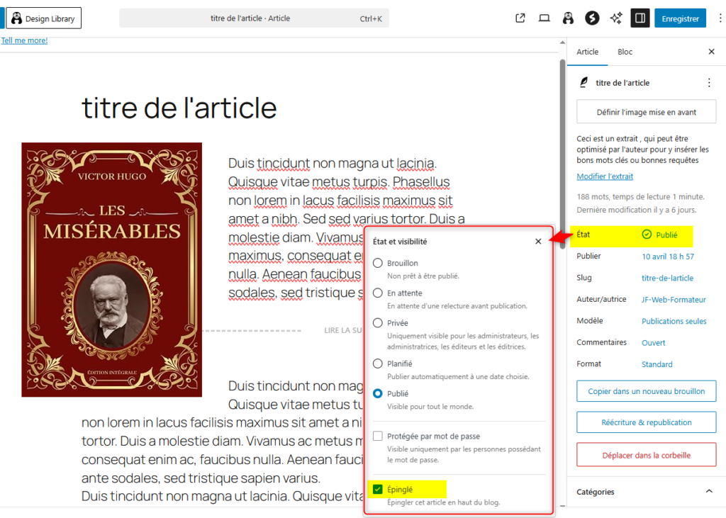
Task: Switch to the Bloc tab
Action: (x=625, y=52)
